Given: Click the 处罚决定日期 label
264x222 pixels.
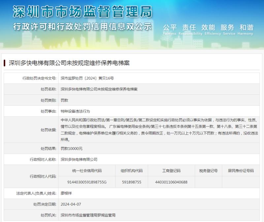Looking at the screenshot, I should coord(45,204).
